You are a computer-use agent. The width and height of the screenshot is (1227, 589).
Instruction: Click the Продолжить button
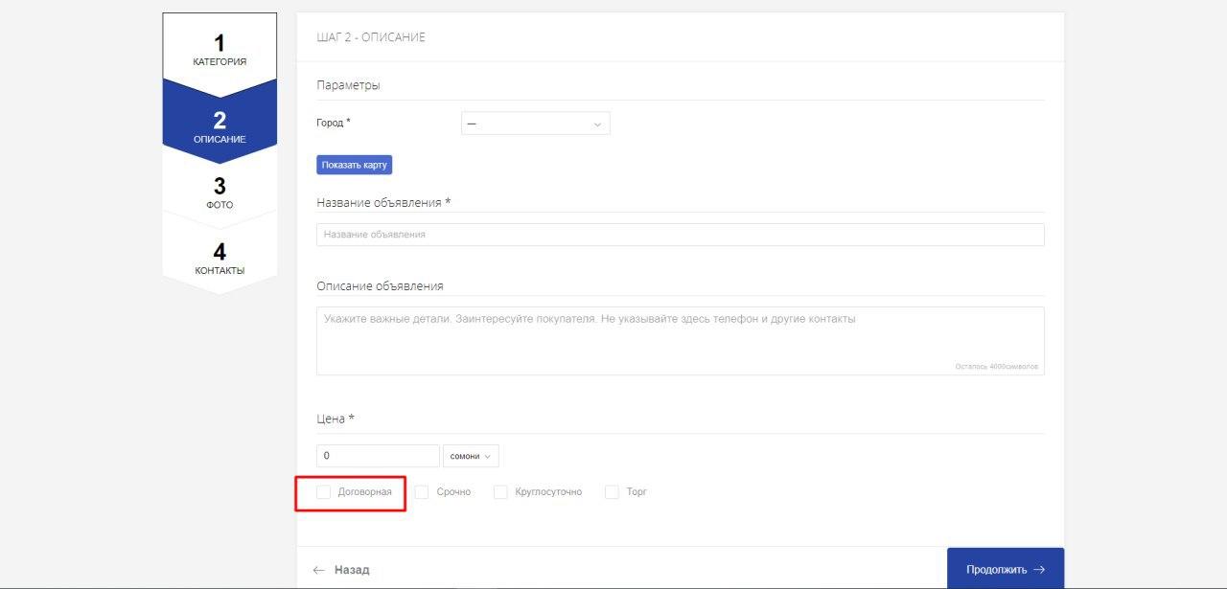pyautogui.click(x=1005, y=569)
